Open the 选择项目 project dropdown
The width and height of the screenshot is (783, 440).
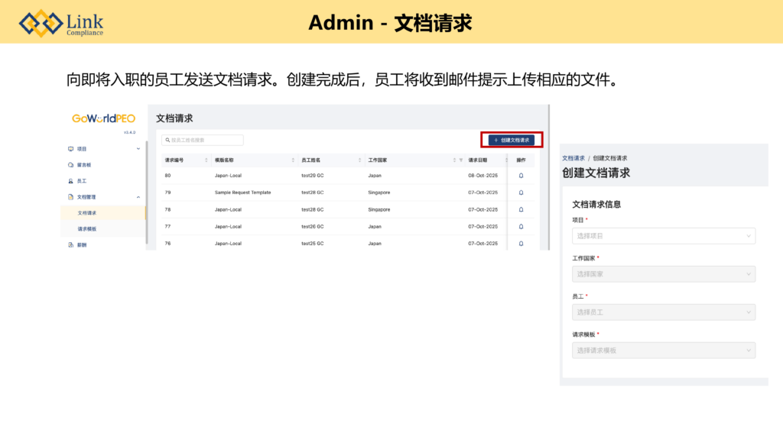tap(663, 236)
